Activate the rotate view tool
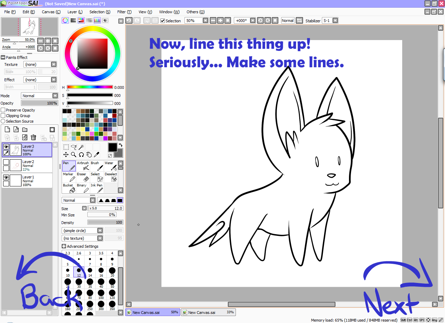This screenshot has height=323, width=445. point(81,154)
